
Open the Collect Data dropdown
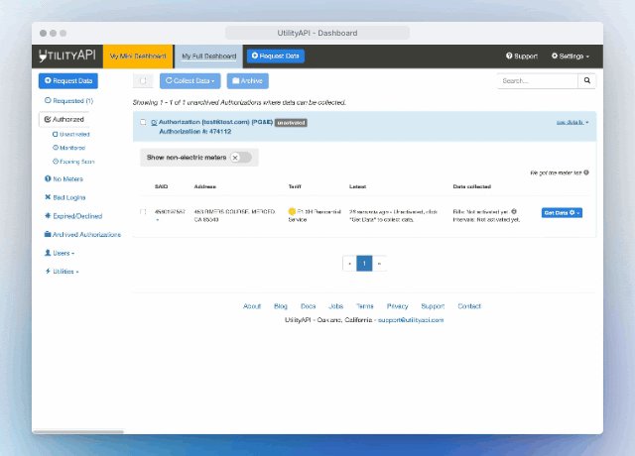coord(190,81)
